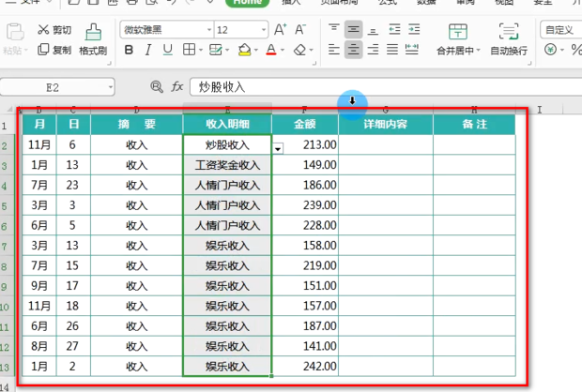Increase font size with A+ icon

point(281,29)
